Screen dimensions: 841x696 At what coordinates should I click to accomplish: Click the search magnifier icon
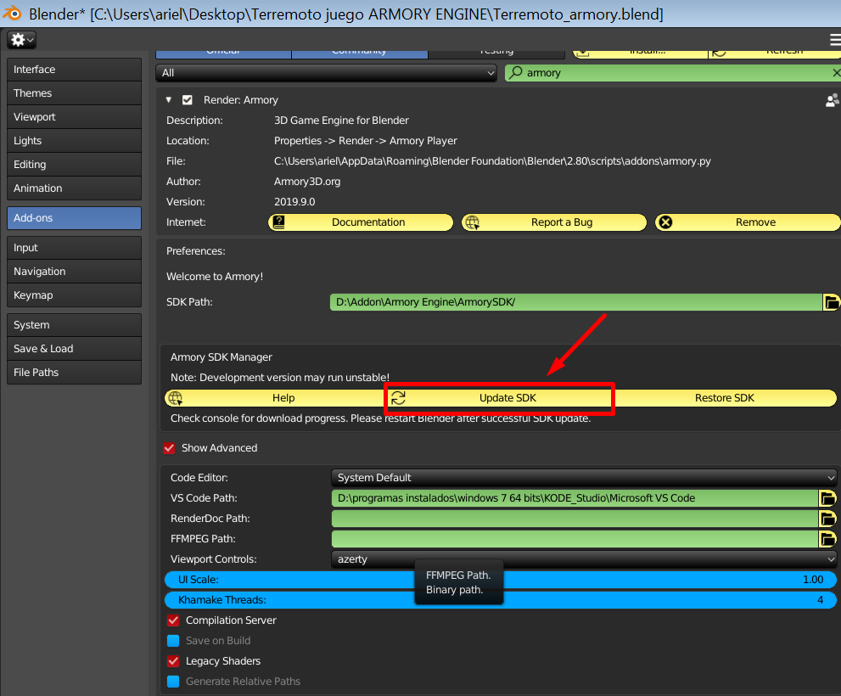point(515,72)
